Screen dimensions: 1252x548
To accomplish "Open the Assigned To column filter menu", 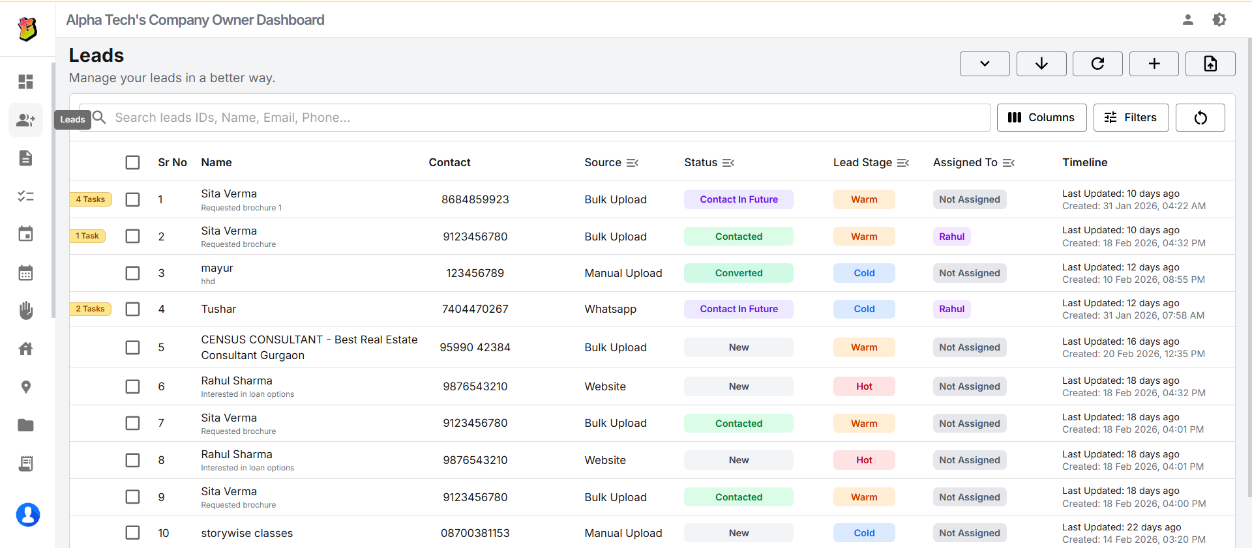I will (1009, 163).
